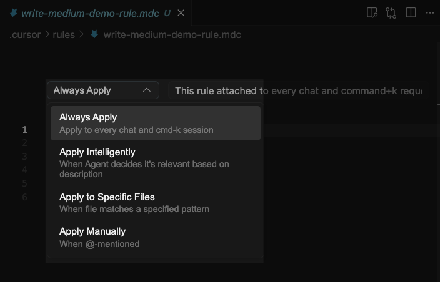
Task: Select Apply to Specific Files option
Action: (x=156, y=203)
